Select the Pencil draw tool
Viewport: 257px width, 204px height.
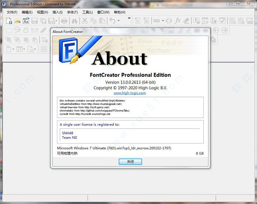[x=43, y=30]
